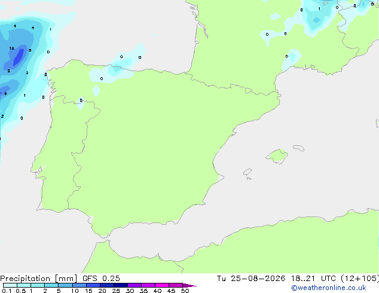Click the 25–30 mm navy legend swatch

pyautogui.click(x=121, y=285)
